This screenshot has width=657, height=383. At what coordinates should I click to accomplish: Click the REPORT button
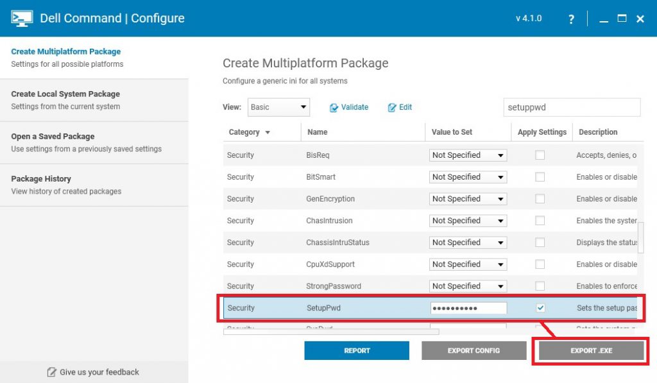click(357, 350)
